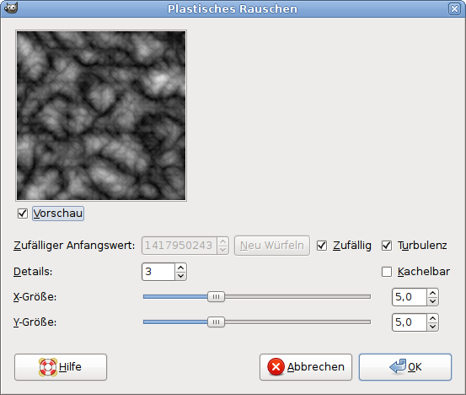Decrease Details value with down arrow
Image resolution: width=466 pixels, height=395 pixels.
coord(180,276)
